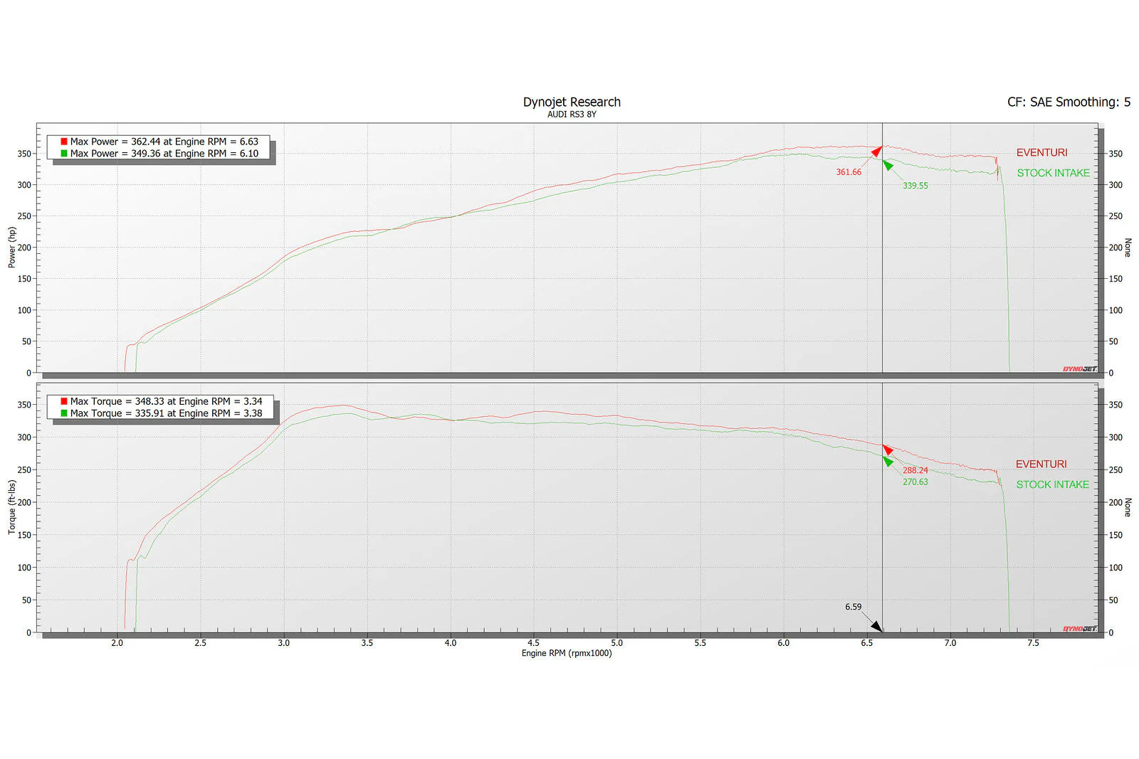Click the black 6.59 RPM cursor arrow

(877, 627)
